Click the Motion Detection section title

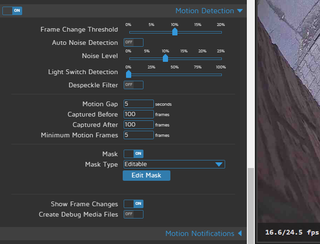click(x=204, y=11)
